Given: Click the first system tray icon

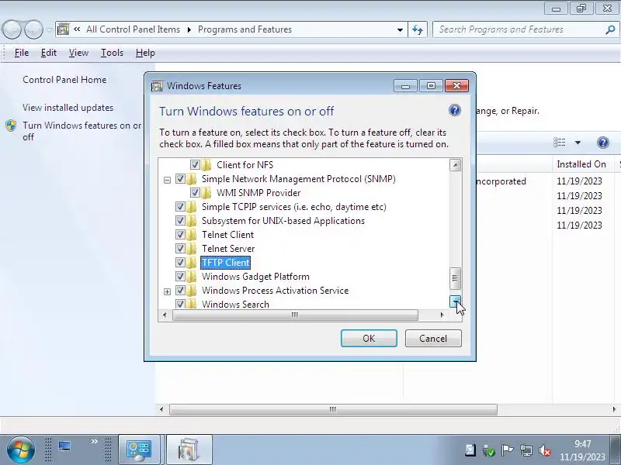Looking at the screenshot, I should 470,450.
